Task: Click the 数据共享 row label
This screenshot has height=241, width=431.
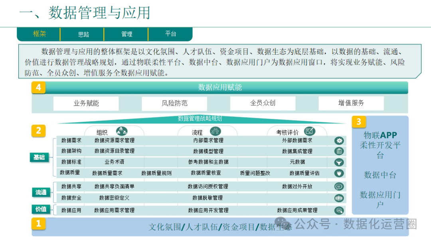Action: point(71,187)
